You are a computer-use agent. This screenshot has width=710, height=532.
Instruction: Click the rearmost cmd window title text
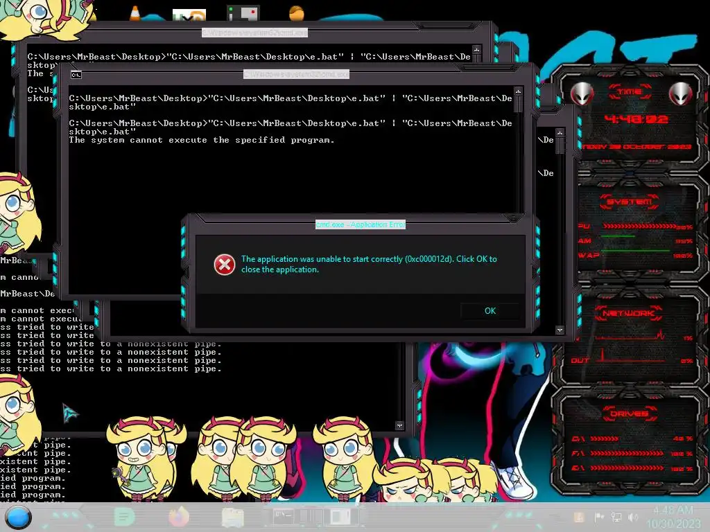(x=254, y=33)
